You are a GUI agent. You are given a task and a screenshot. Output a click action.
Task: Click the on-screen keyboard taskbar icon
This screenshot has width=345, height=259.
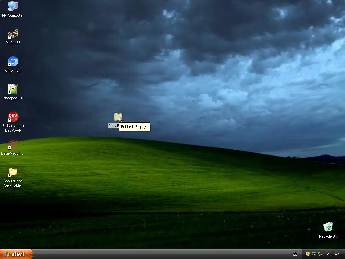pyautogui.click(x=295, y=254)
